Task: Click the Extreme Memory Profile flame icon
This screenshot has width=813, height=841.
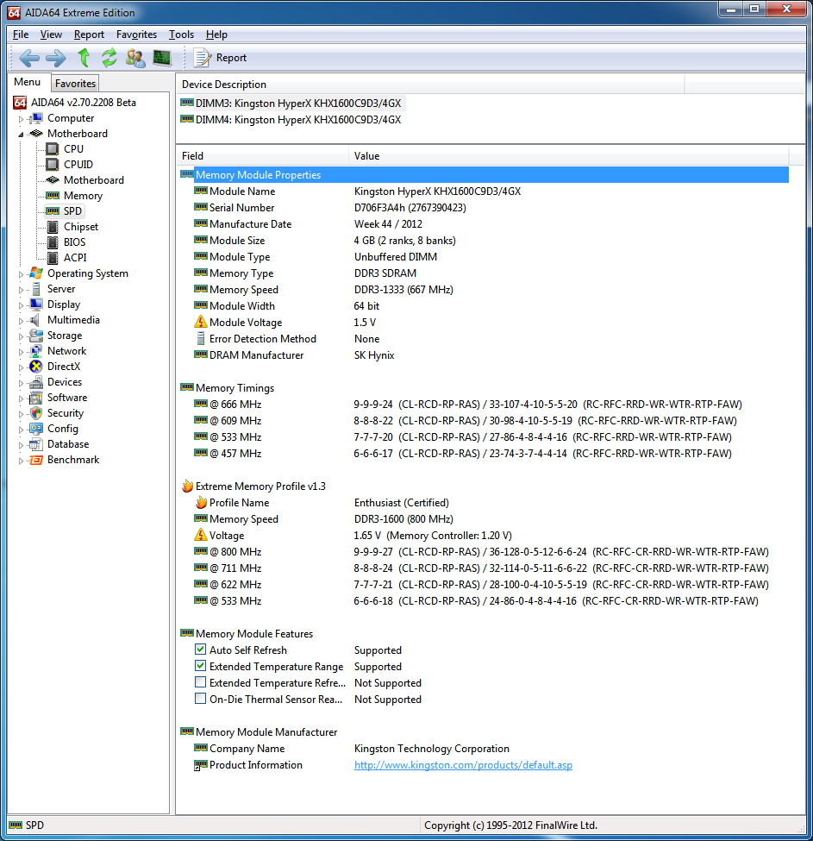Action: [187, 486]
